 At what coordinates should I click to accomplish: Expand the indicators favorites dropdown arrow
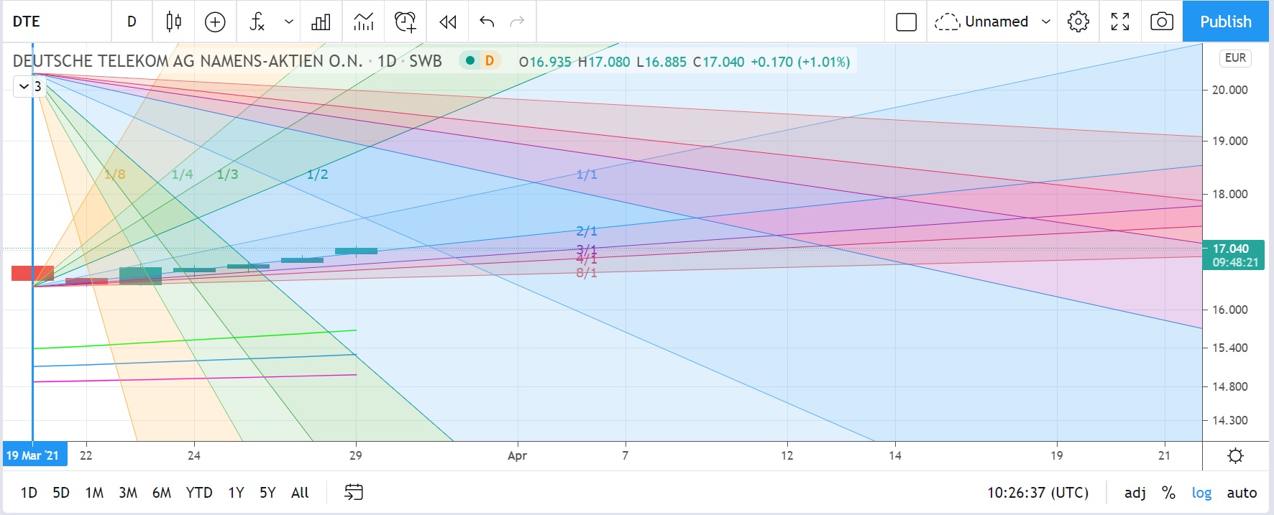289,22
